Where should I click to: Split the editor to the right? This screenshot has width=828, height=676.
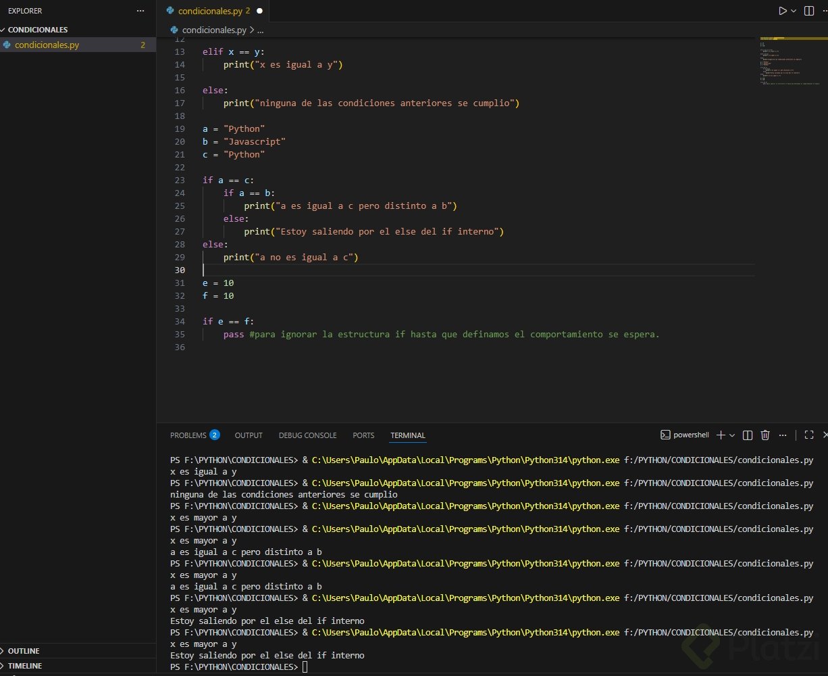point(810,11)
